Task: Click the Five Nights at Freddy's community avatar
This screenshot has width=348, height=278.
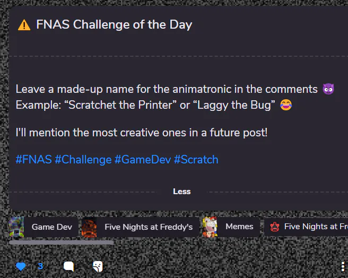Action: coord(89,227)
